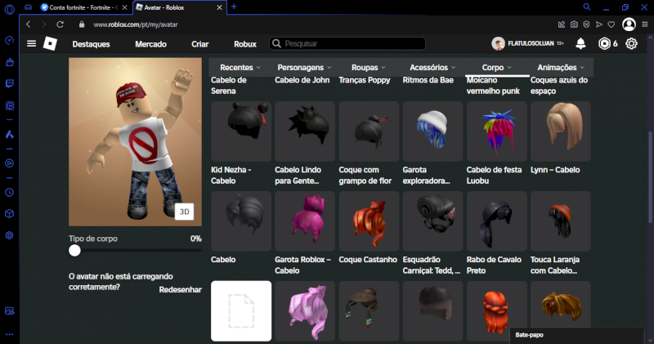
Task: Open the Roblox settings gear
Action: click(x=631, y=43)
